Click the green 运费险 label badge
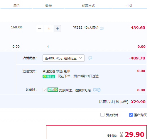157x139 pixels. (x=53, y=90)
